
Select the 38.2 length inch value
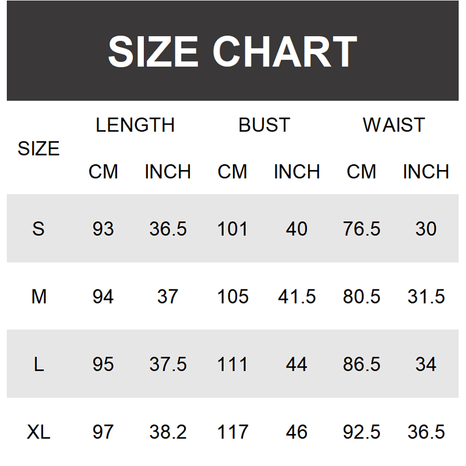tap(168, 432)
